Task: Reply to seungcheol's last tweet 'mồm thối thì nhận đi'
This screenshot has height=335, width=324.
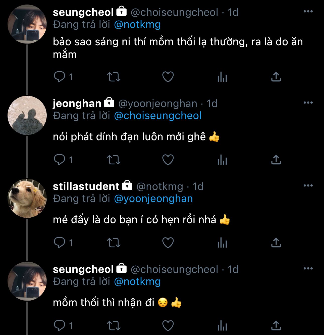Action: (60, 325)
